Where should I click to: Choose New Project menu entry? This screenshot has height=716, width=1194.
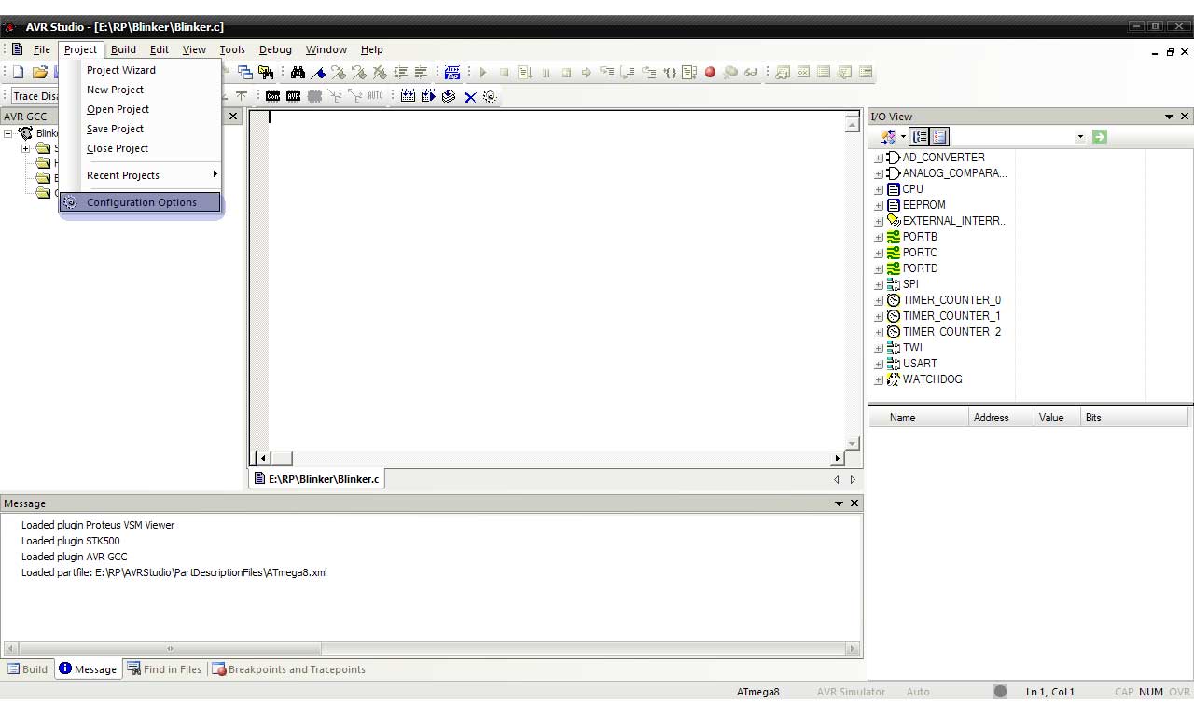click(141, 89)
